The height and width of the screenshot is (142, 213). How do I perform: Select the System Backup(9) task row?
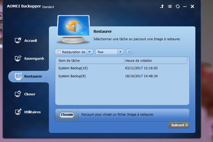(x=122, y=76)
